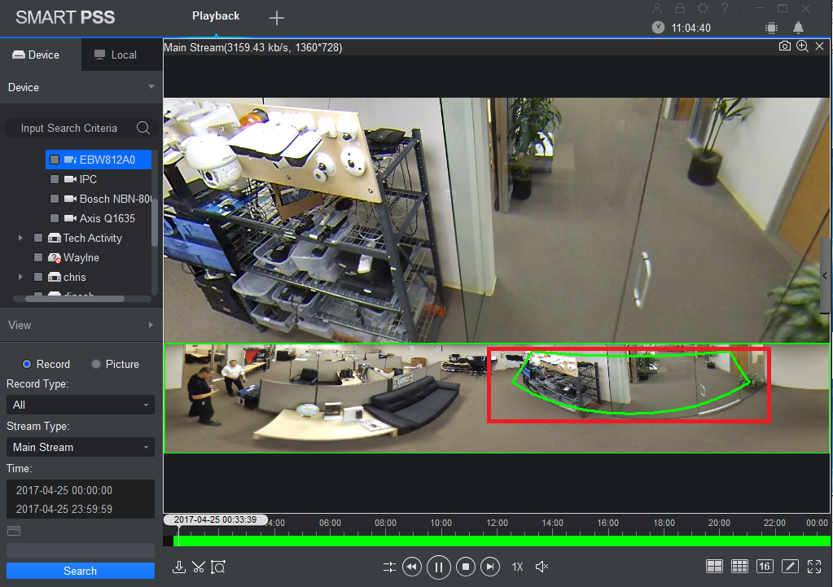Expand the chris tree node
This screenshot has width=833, height=587.
(x=20, y=277)
